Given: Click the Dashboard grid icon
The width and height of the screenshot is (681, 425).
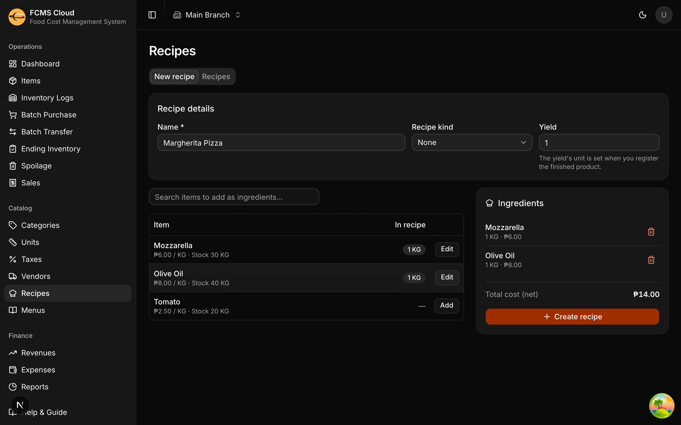Looking at the screenshot, I should coord(13,64).
